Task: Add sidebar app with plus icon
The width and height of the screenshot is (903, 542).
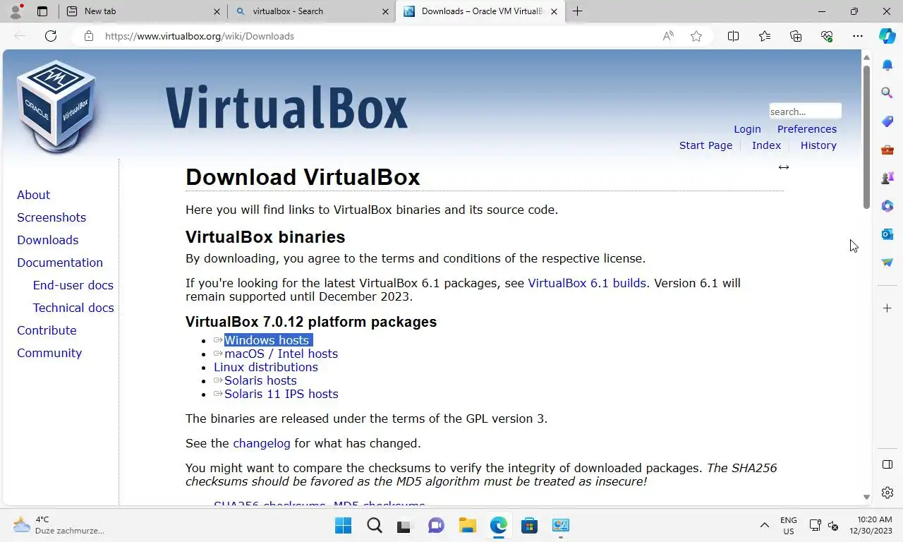Action: pos(887,308)
